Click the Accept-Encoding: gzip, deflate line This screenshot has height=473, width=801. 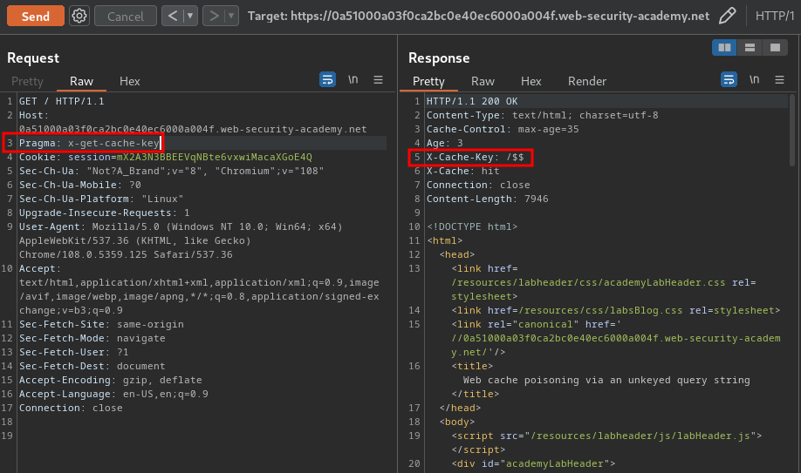pos(110,380)
